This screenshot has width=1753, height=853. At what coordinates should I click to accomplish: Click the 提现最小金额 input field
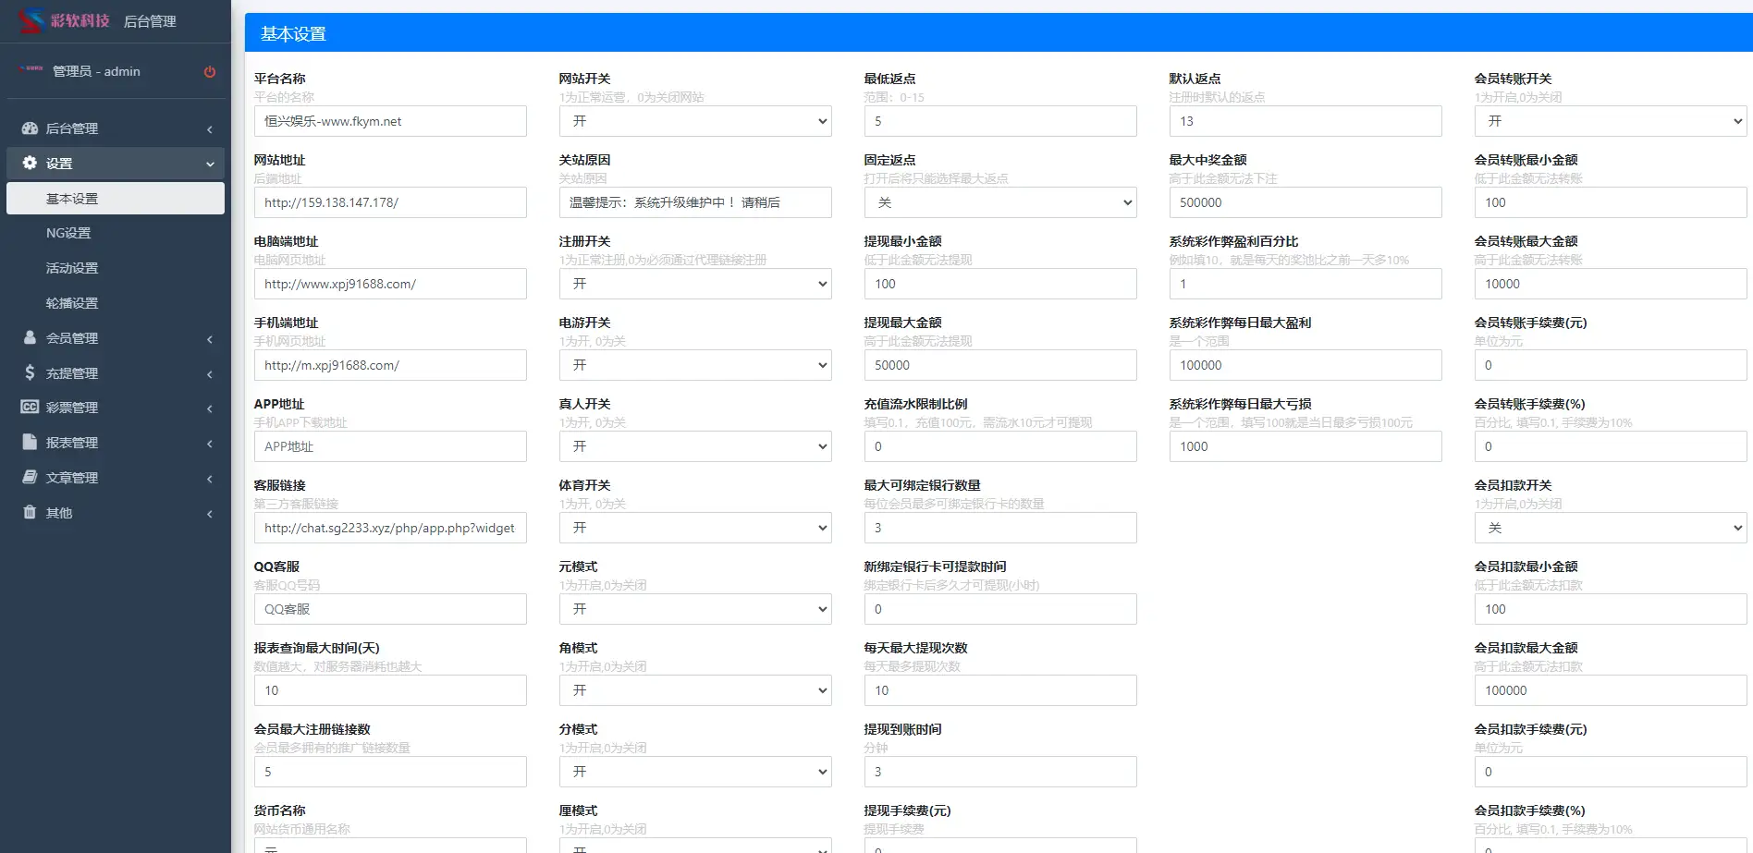pos(1000,284)
